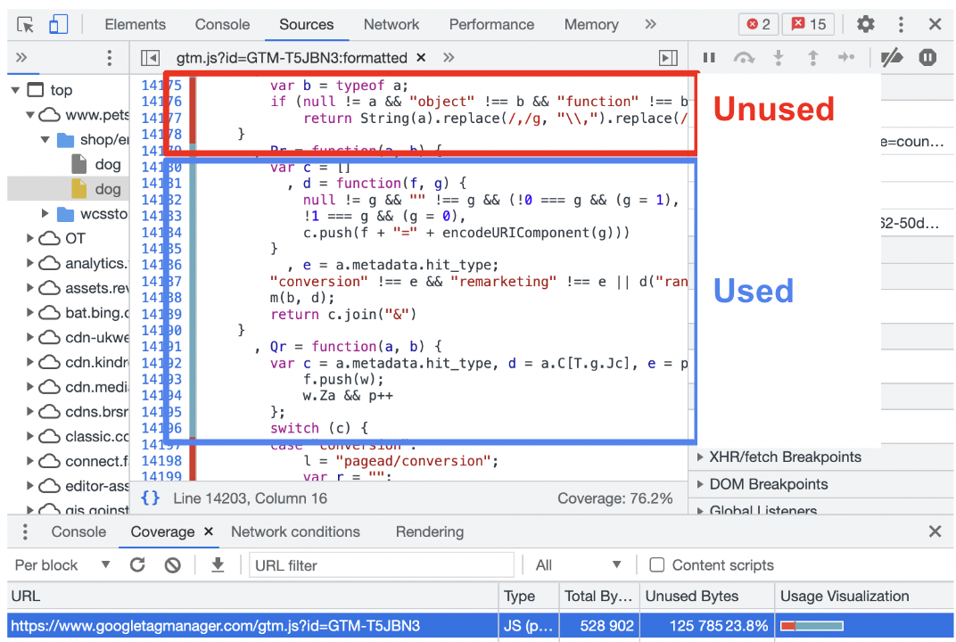Expand XHR/fetch Breakpoints section
Image resolution: width=956 pixels, height=642 pixels.
pyautogui.click(x=700, y=457)
